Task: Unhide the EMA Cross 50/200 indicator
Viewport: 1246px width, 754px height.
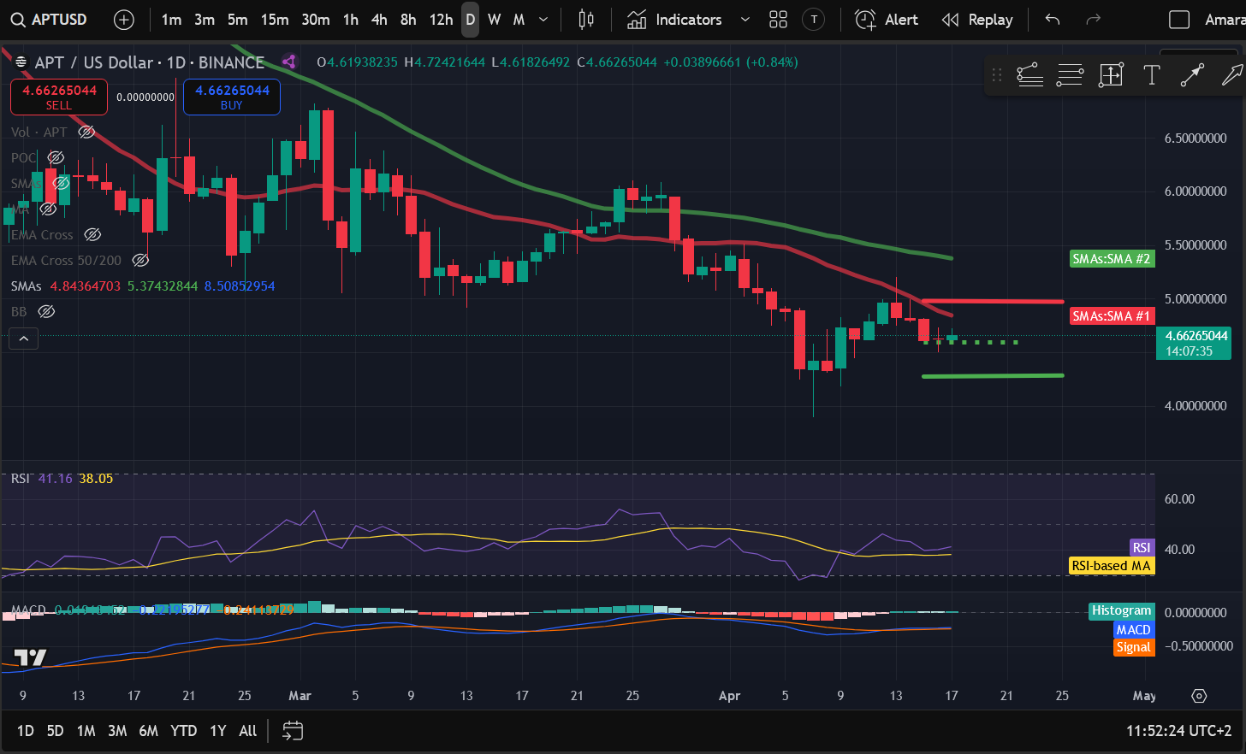Action: coord(141,260)
